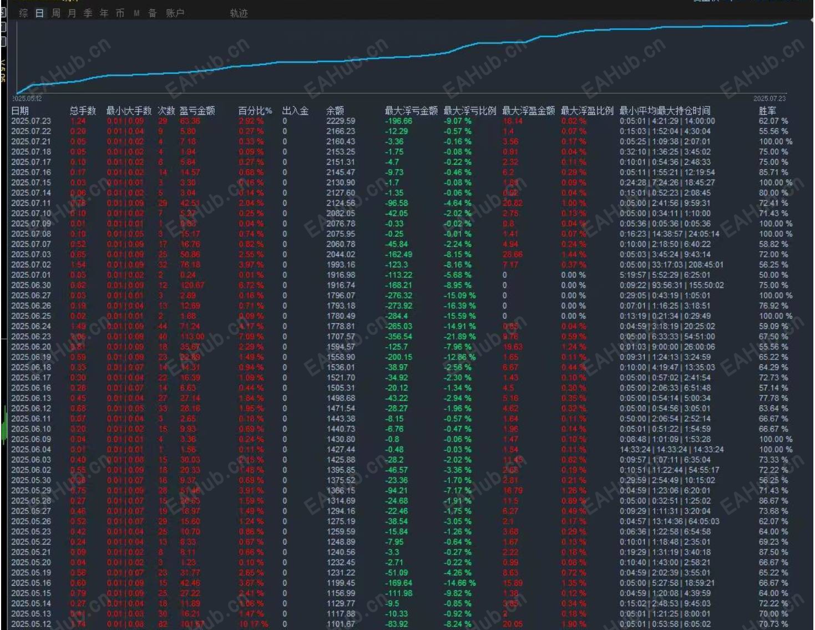
Task: Select the 2025.06.23 date row
Action: coord(31,337)
